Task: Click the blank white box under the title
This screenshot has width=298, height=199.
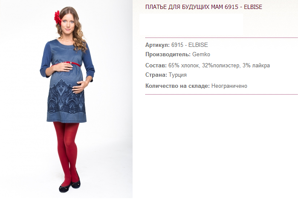Action: pyautogui.click(x=191, y=24)
